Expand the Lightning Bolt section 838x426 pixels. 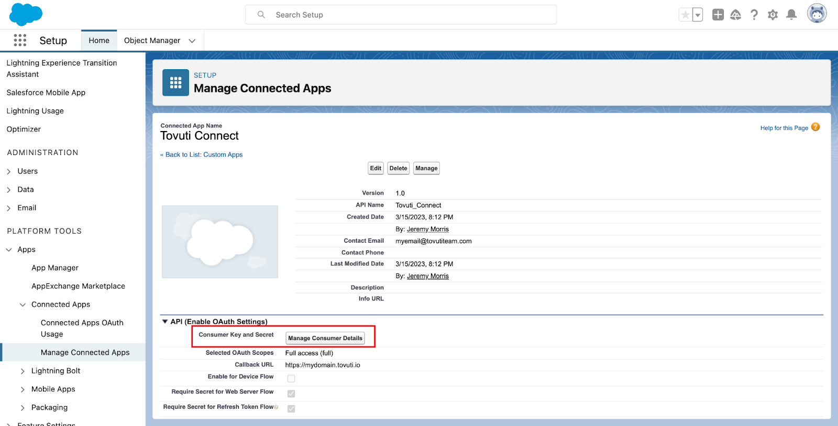23,371
